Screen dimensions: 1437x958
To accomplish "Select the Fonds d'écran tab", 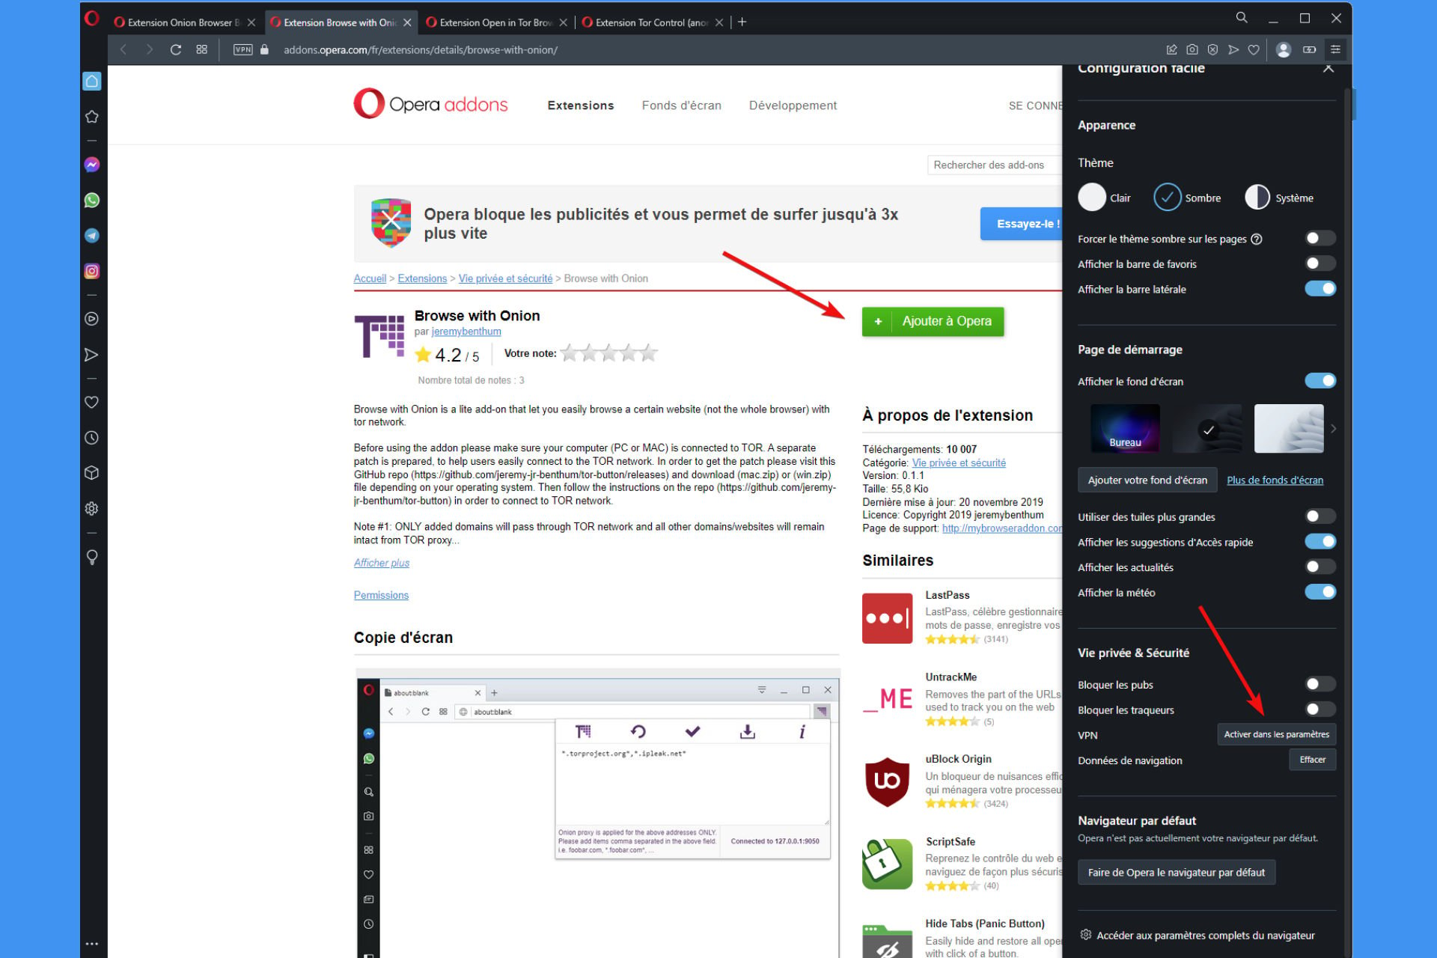I will pyautogui.click(x=681, y=105).
